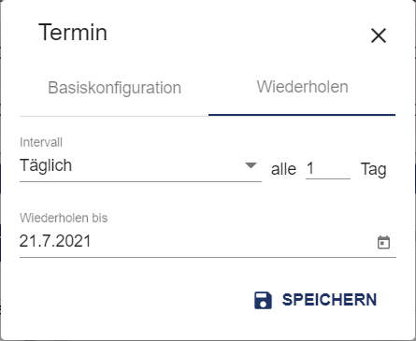Image resolution: width=416 pixels, height=341 pixels.
Task: Focus the interval count field showing 1
Action: pyautogui.click(x=328, y=168)
